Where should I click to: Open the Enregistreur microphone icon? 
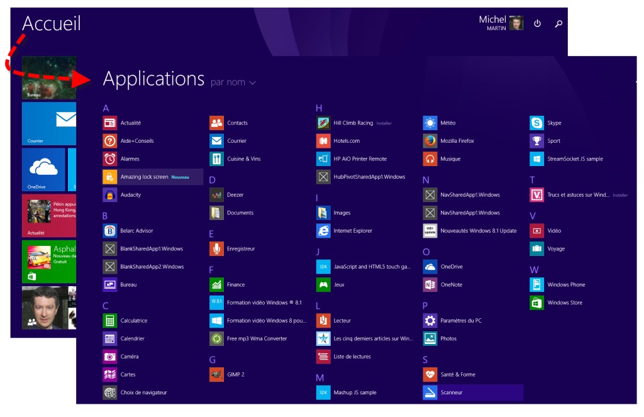pos(216,248)
